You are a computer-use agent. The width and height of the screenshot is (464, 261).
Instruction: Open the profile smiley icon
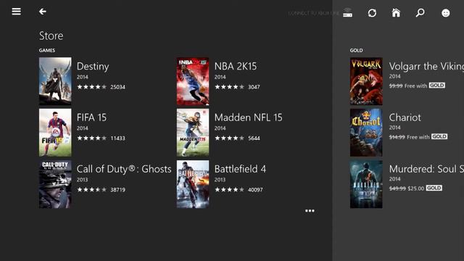pyautogui.click(x=446, y=13)
